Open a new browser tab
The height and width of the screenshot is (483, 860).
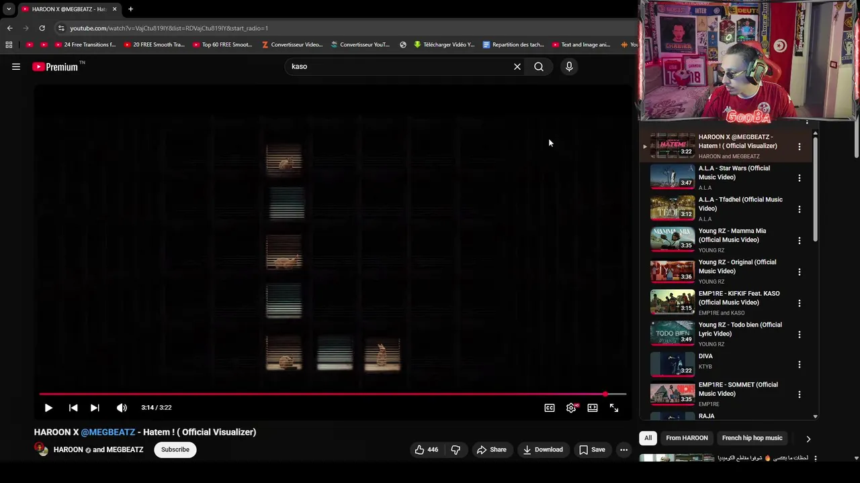tap(130, 9)
